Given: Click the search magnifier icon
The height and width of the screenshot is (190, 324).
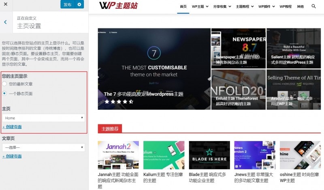Looking at the screenshot, I should coord(313,6).
